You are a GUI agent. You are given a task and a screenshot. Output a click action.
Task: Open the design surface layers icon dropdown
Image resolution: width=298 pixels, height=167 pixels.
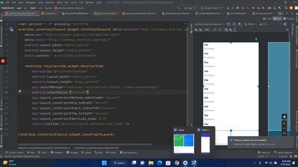229,24
